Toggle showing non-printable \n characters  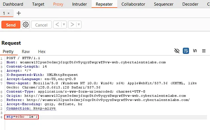pos(195,51)
